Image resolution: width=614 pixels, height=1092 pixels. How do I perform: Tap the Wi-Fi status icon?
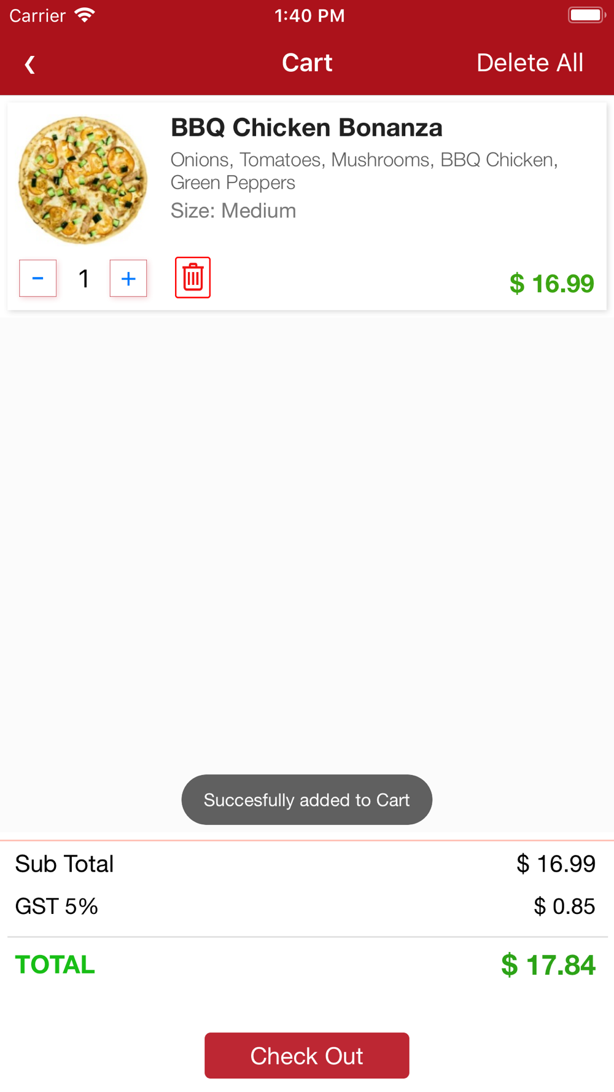coord(84,15)
